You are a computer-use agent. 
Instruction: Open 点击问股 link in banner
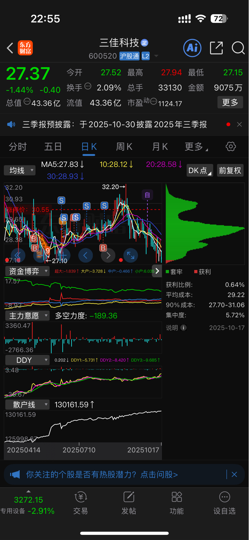coord(159,475)
